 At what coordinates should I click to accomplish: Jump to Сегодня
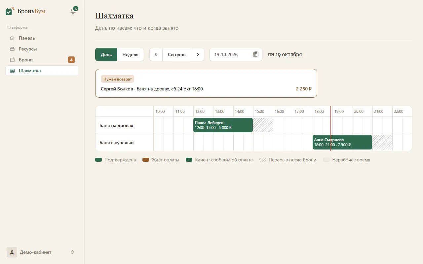click(176, 54)
